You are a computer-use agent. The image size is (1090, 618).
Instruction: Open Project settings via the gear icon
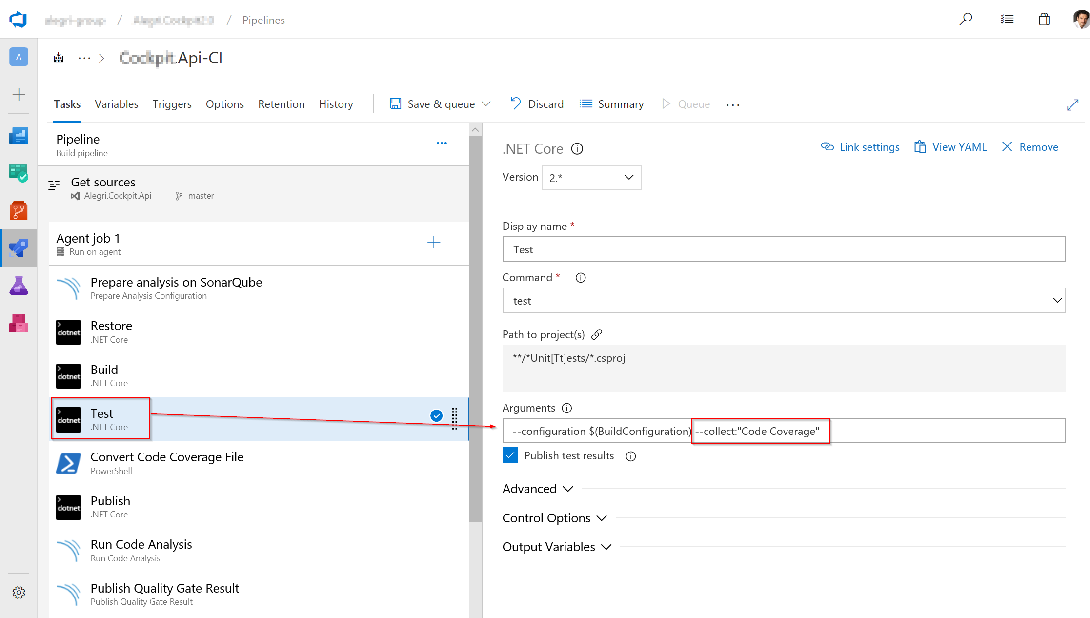click(x=19, y=592)
